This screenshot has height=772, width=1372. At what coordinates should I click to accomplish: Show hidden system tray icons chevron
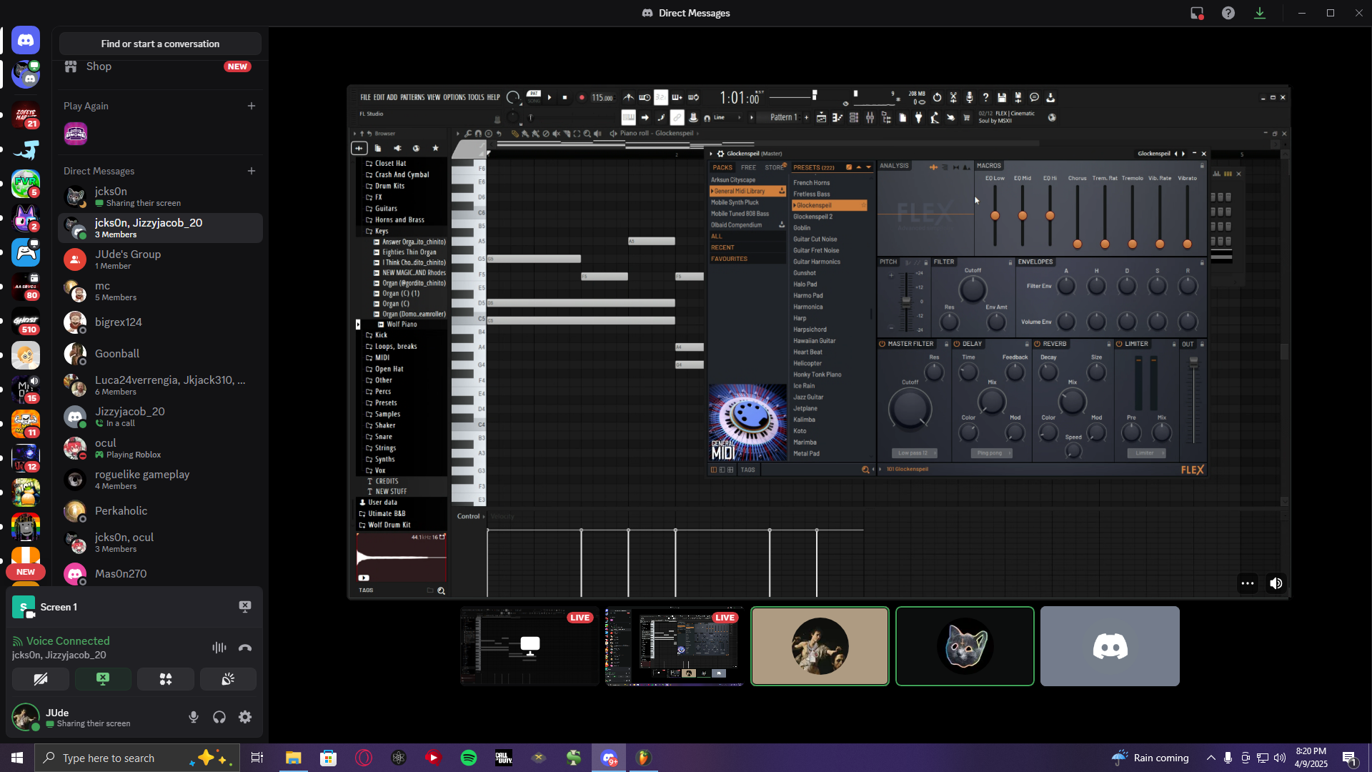(x=1210, y=758)
